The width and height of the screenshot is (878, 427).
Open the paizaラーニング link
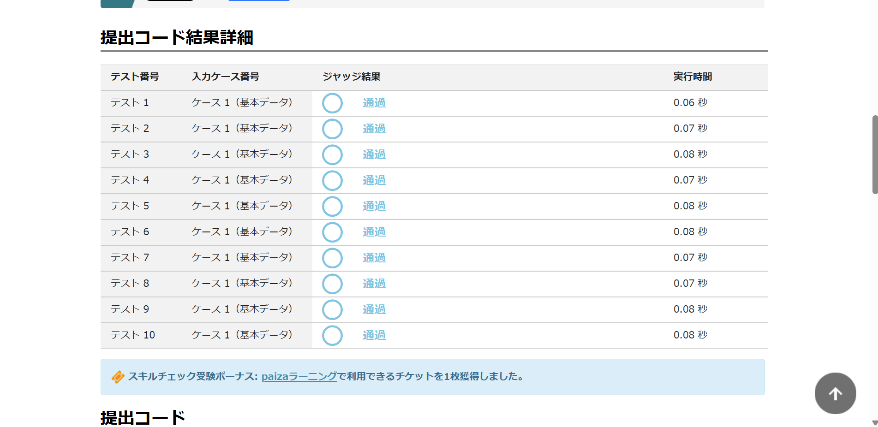pos(299,376)
